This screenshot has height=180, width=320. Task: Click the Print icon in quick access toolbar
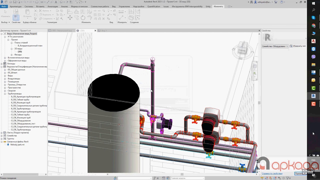coord(37,2)
